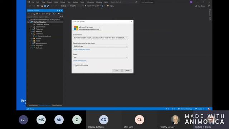Open the Solution Explorer window options arrow

[x=57, y=10]
